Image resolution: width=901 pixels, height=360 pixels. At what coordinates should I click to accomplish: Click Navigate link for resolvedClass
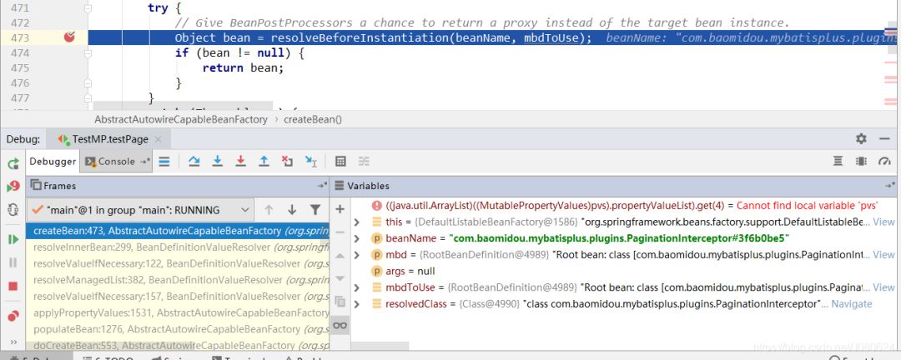(x=851, y=304)
